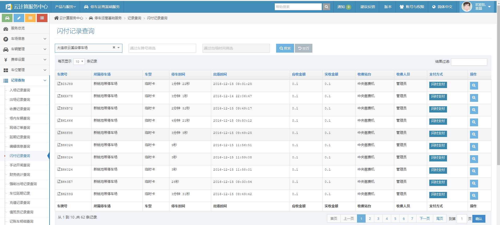The width and height of the screenshot is (500, 225).
Task: Click the red list shortcut icon
Action: click(x=42, y=18)
